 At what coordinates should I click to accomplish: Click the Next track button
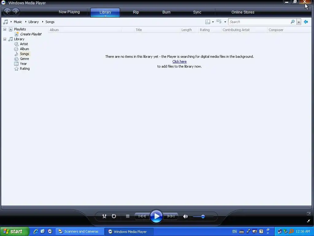click(171, 216)
